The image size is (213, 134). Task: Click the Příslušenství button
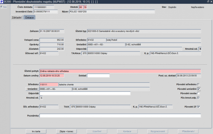[x=188, y=131]
